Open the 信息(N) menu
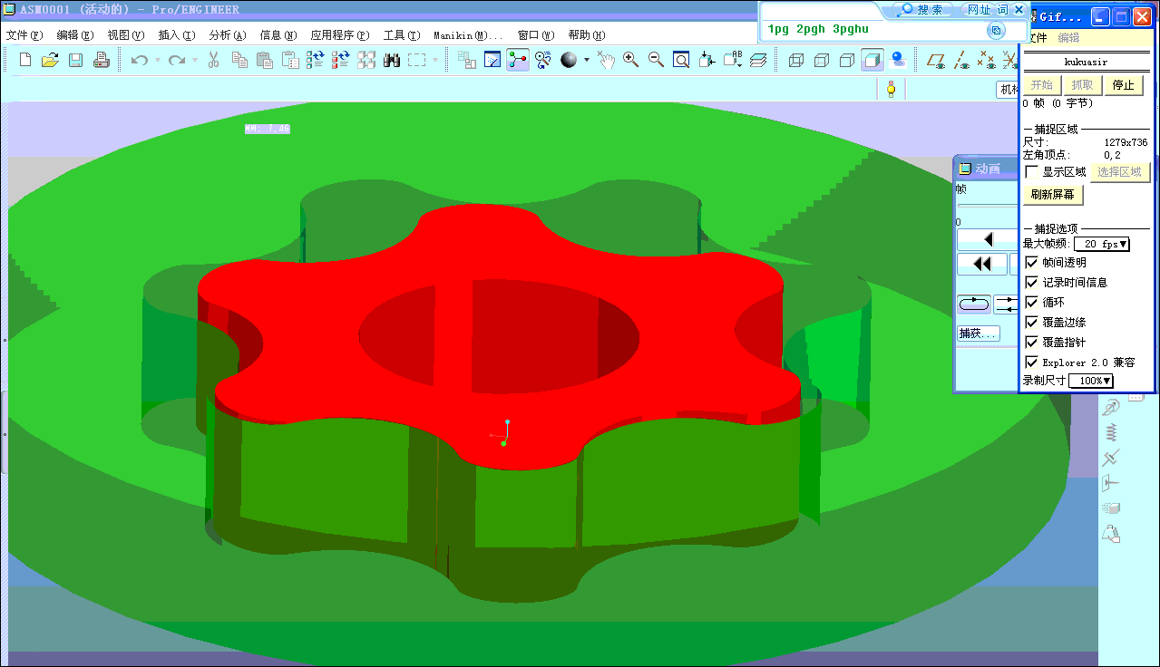 tap(278, 35)
